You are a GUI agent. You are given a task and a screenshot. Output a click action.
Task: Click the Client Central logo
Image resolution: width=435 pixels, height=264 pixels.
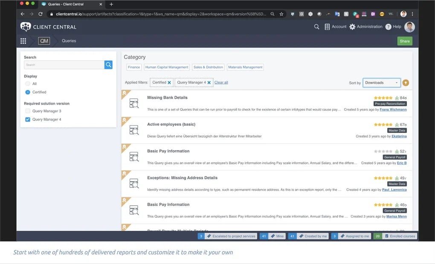click(x=48, y=27)
